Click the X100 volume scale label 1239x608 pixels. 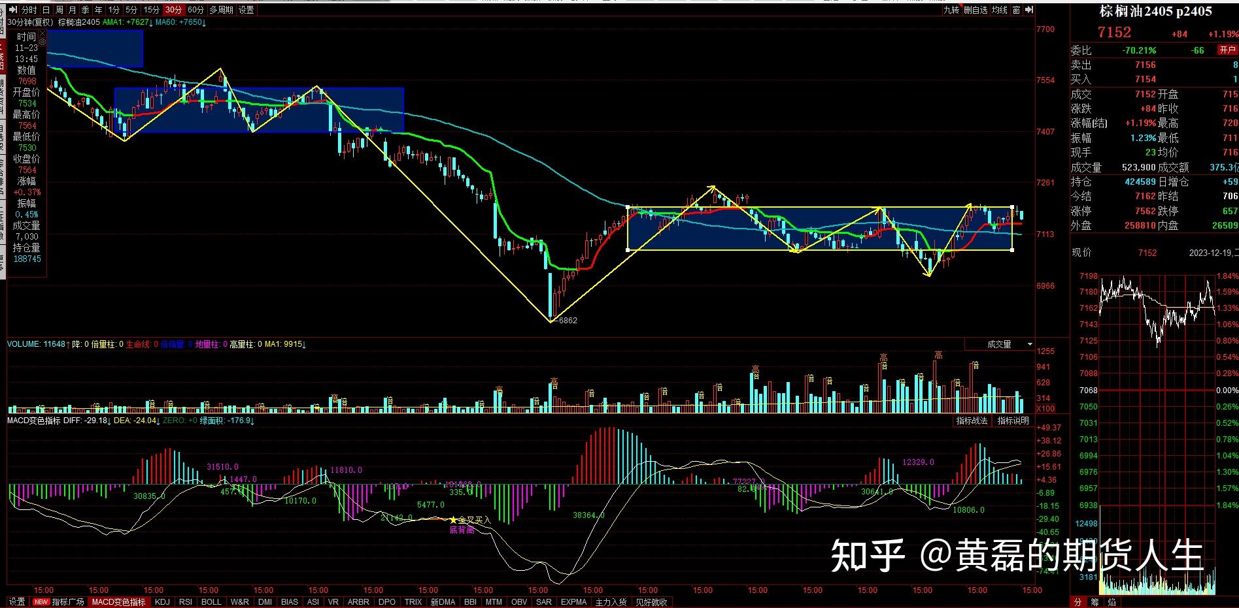[1045, 409]
